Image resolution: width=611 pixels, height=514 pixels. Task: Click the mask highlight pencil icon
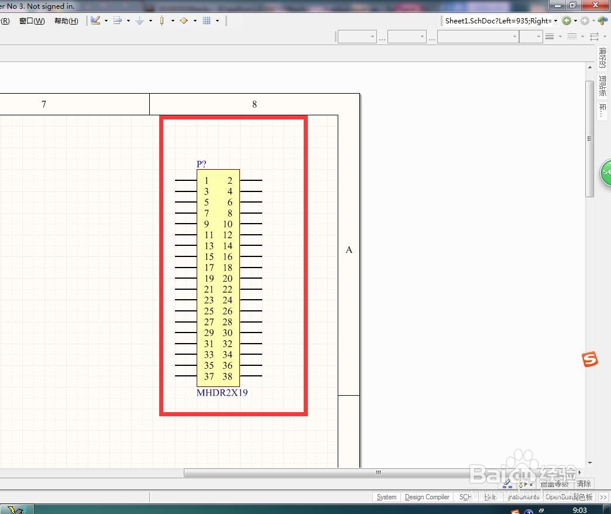point(507,484)
